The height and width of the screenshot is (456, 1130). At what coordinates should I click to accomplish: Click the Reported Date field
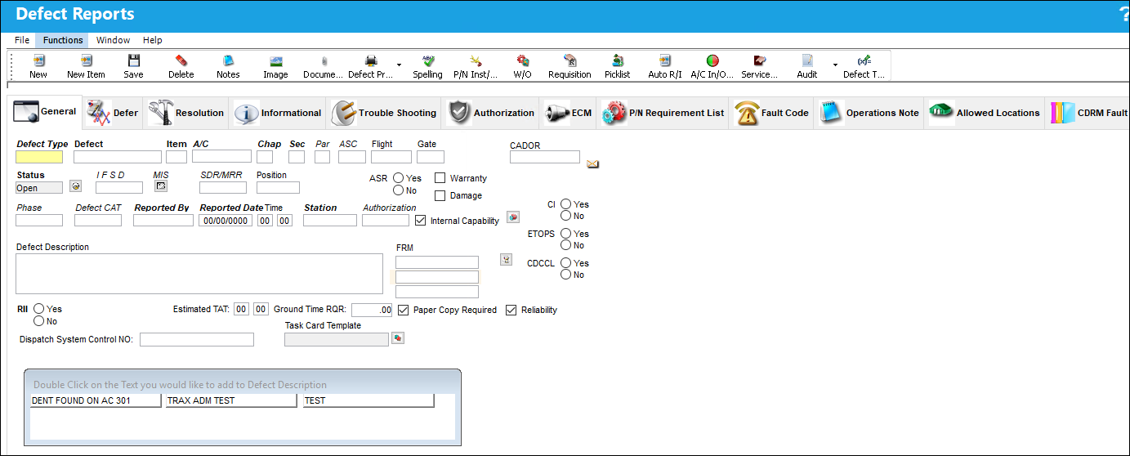pos(226,221)
